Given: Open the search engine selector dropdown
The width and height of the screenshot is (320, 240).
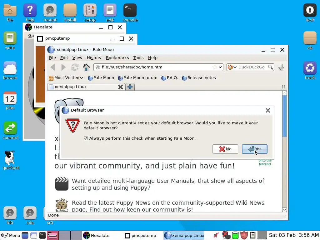Looking at the screenshot, I should [232, 67].
